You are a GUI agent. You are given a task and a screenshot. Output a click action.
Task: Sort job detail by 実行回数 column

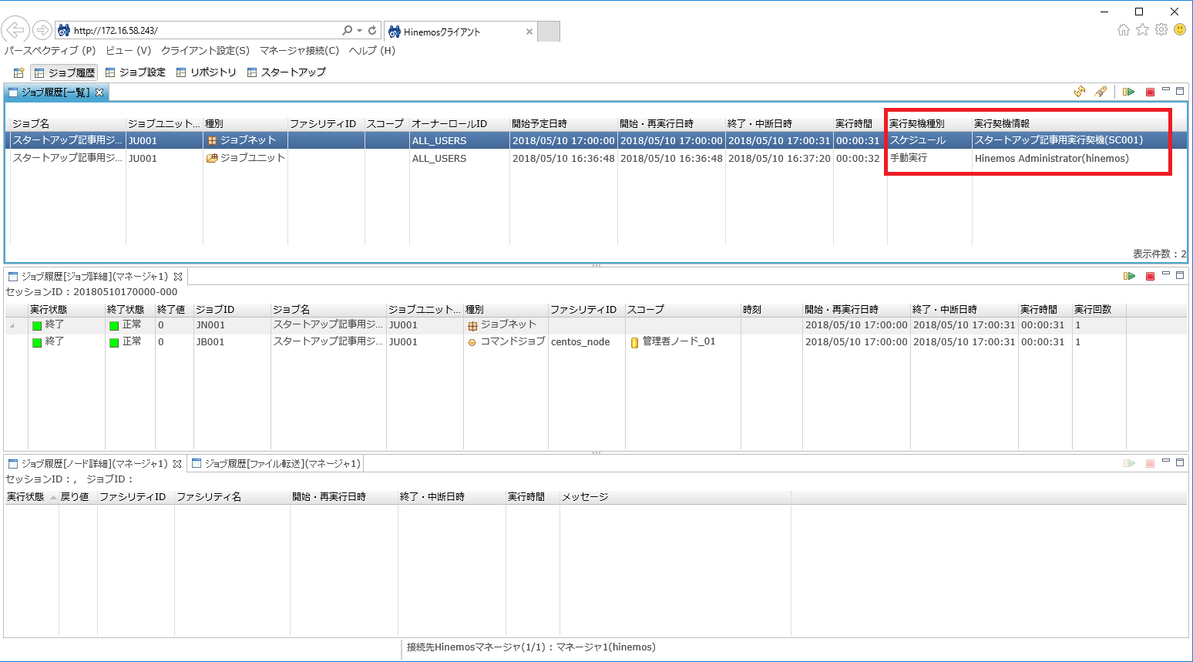coord(1099,310)
